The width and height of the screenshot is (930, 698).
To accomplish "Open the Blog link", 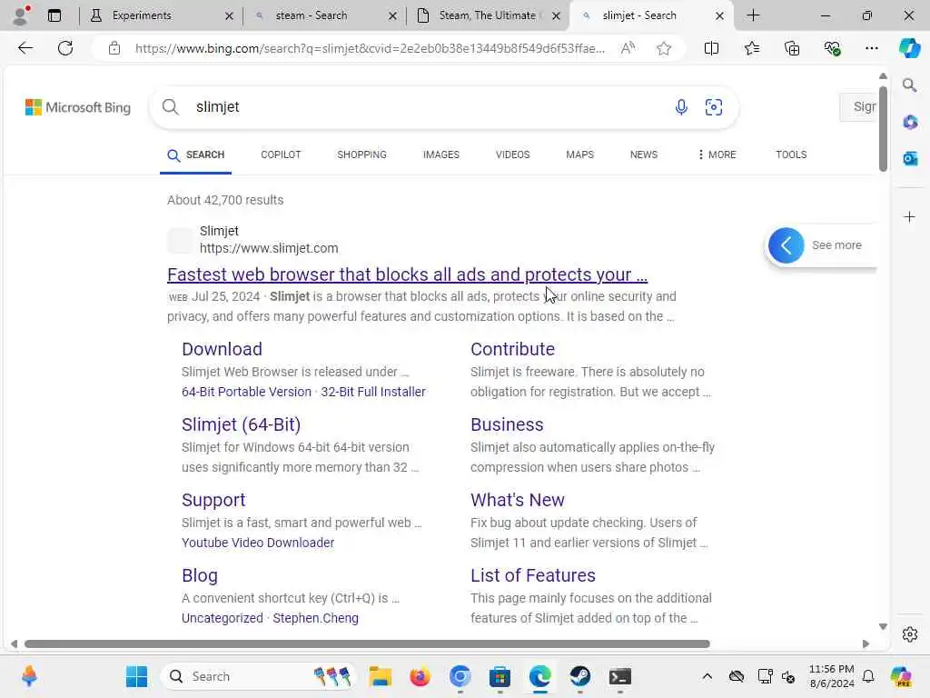I will tap(199, 575).
